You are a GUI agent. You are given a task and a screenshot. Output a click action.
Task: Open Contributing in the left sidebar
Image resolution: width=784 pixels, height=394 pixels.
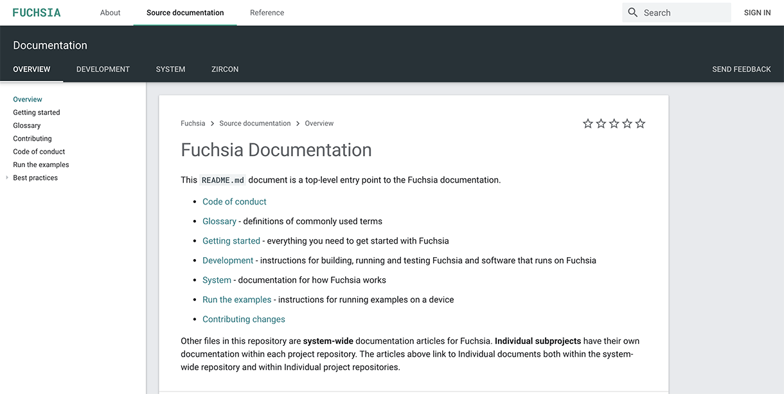pos(32,139)
